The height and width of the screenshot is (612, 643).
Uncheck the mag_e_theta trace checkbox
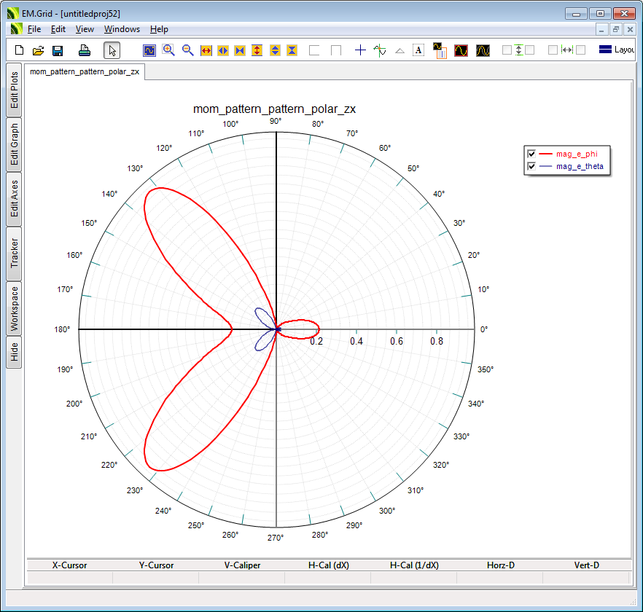pyautogui.click(x=531, y=167)
